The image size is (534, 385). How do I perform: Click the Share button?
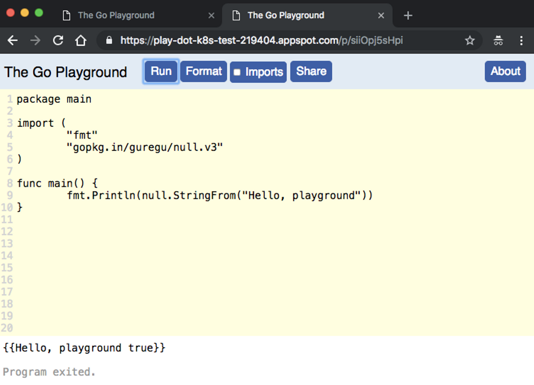click(x=311, y=71)
